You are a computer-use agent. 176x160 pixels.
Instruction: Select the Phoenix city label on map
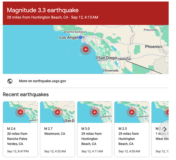coord(152,46)
